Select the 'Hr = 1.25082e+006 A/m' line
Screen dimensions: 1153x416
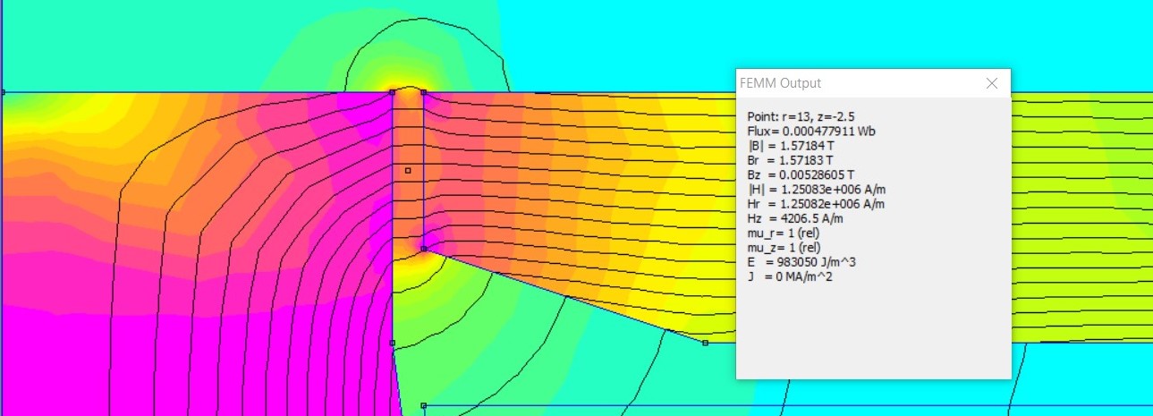tap(817, 203)
